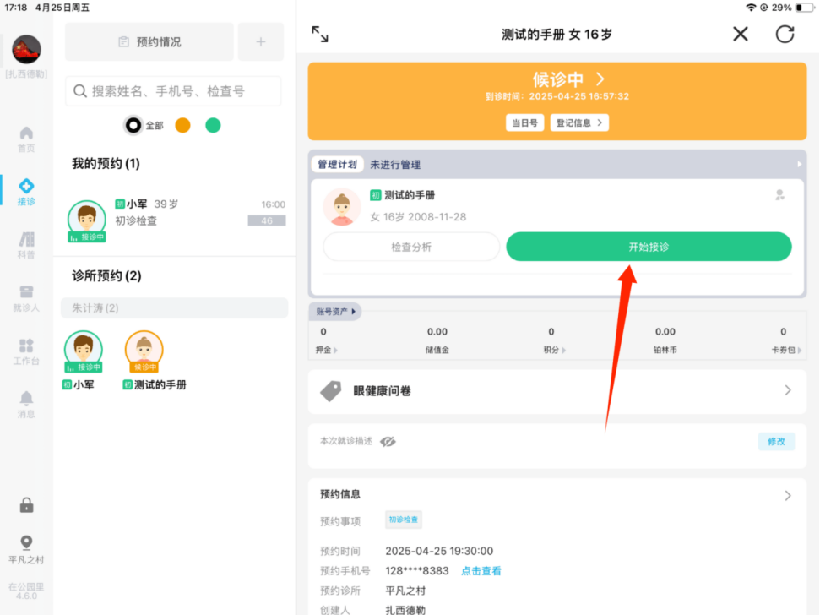Toggle visibility eye next to 本次就诊描述
The width and height of the screenshot is (820, 615).
(388, 442)
